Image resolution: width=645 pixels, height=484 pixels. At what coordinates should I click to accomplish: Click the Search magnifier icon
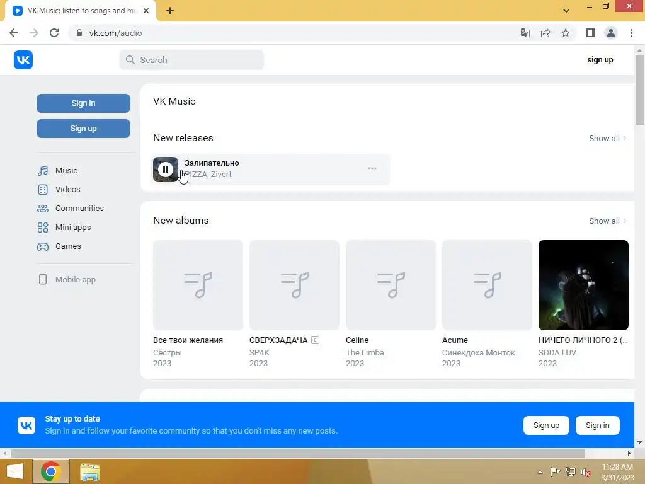tap(130, 60)
